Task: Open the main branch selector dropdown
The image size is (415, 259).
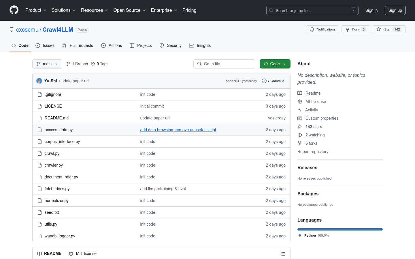Action: pyautogui.click(x=47, y=64)
